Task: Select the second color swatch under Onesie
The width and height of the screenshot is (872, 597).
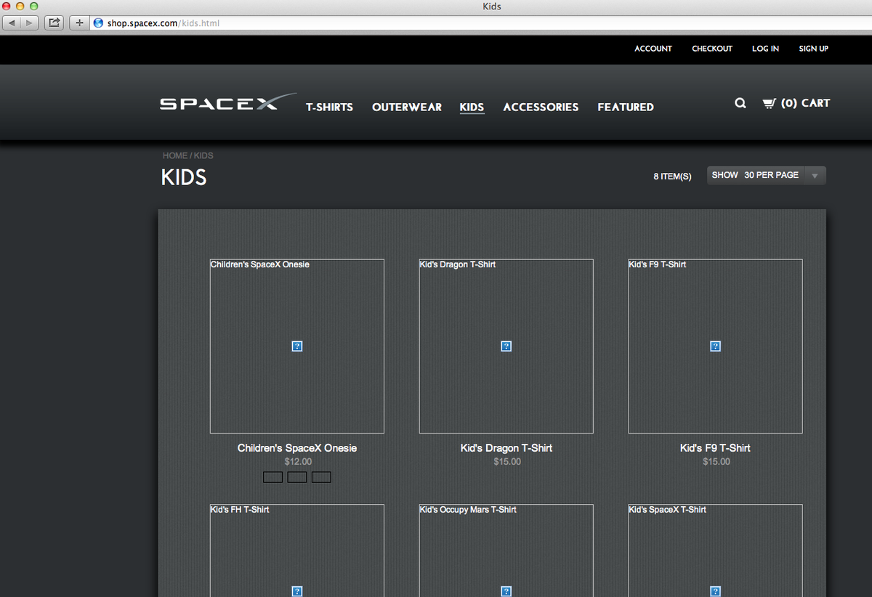Action: tap(297, 477)
